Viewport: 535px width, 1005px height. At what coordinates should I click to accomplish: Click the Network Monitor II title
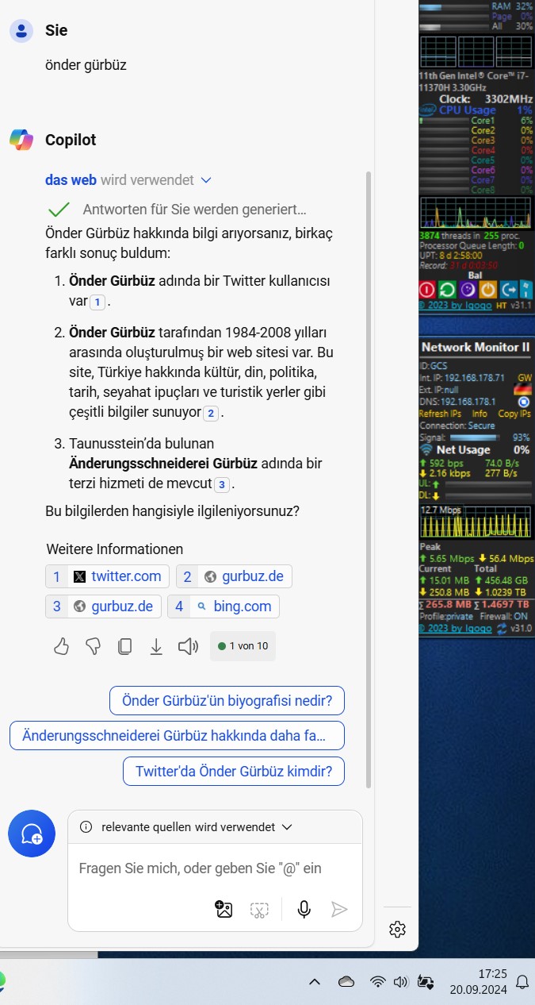point(475,347)
